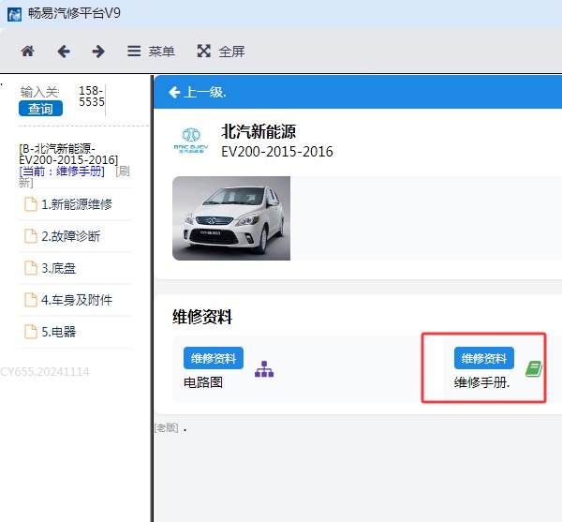Image resolution: width=562 pixels, height=522 pixels.
Task: Open 2.故障诊断 section
Action: (x=75, y=236)
